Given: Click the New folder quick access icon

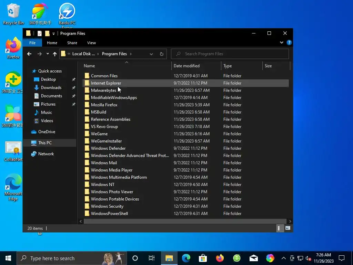Looking at the screenshot, I should [47, 33].
